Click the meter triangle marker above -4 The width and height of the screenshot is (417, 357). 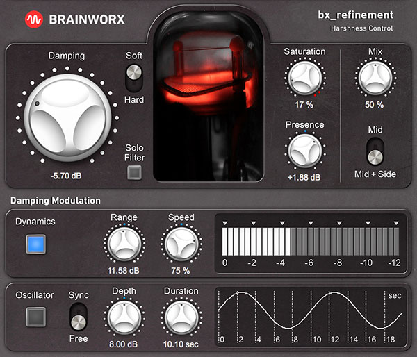282,223
